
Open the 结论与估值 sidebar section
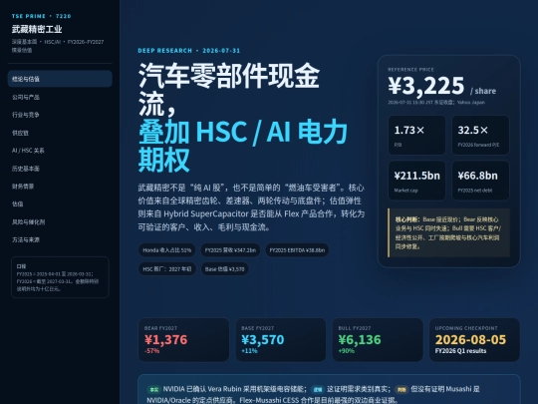60,79
